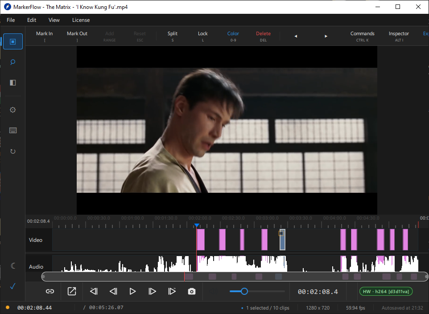The height and width of the screenshot is (314, 429).
Task: Open the Color option in toolbar
Action: (233, 36)
